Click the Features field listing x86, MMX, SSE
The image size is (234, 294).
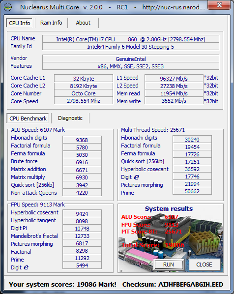[x=130, y=66]
